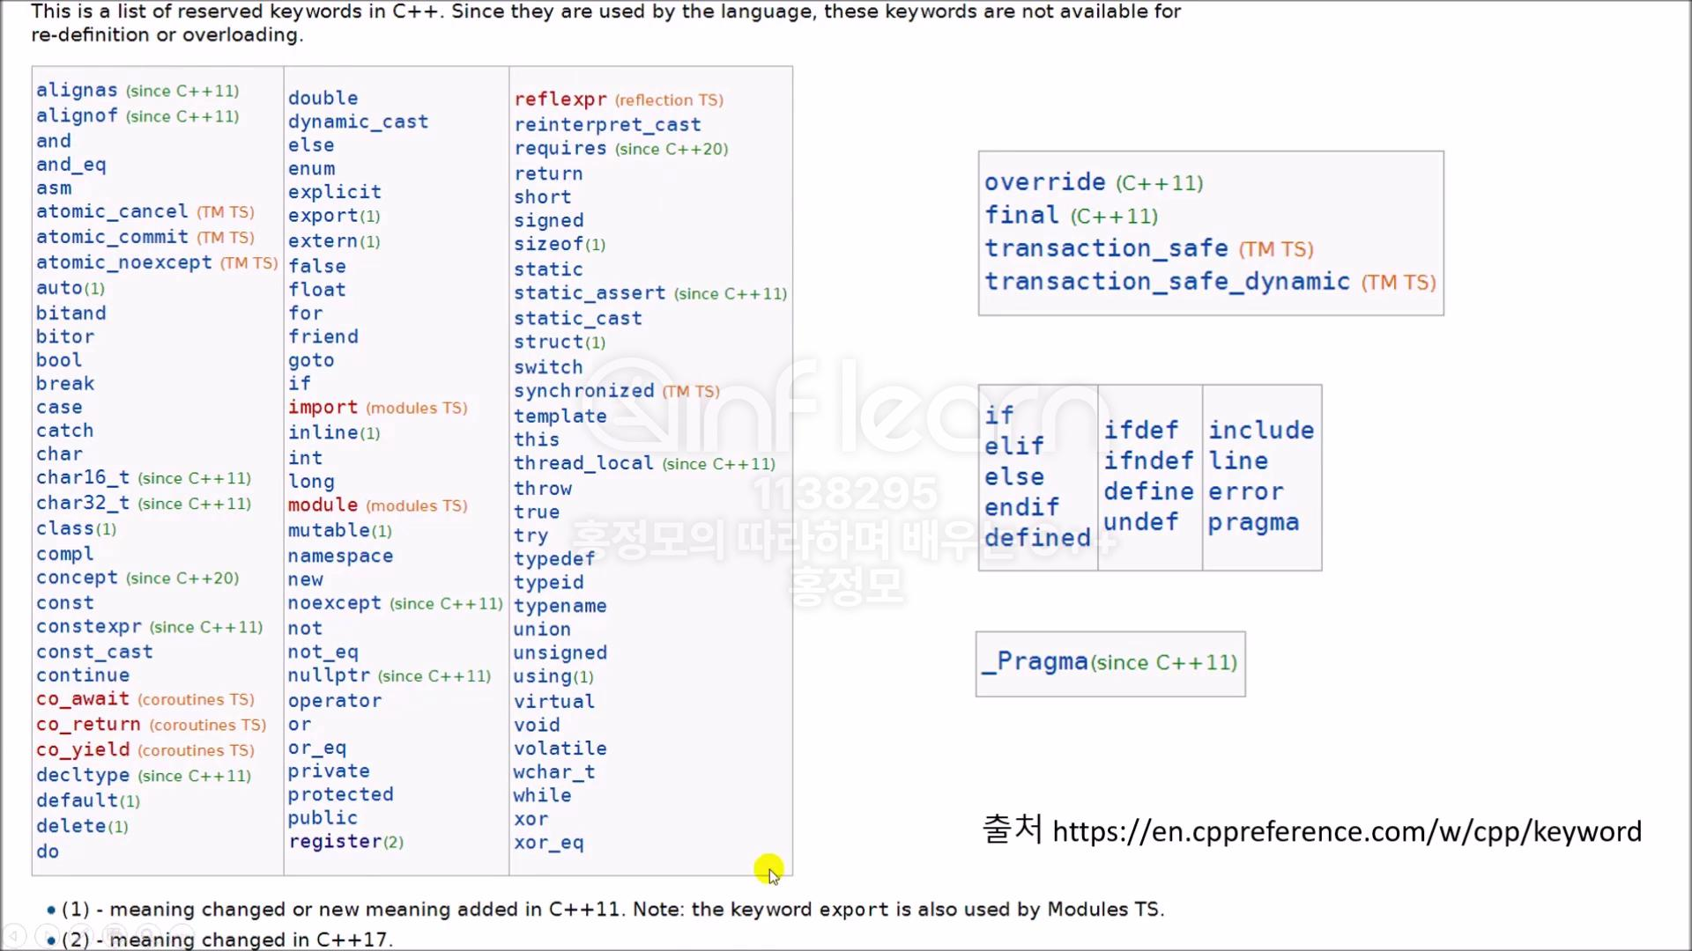Open the ifndef preprocessor directive link
Viewport: 1692px width, 951px height.
pos(1147,461)
